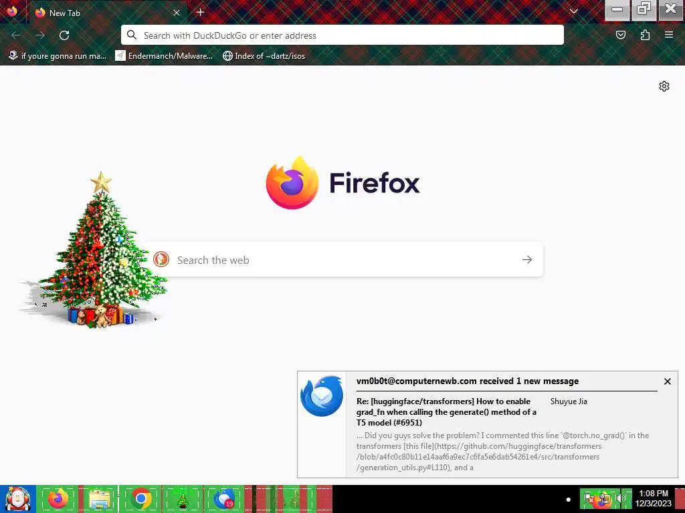685x513 pixels.
Task: Open new tab personalize gear settings
Action: pos(664,86)
